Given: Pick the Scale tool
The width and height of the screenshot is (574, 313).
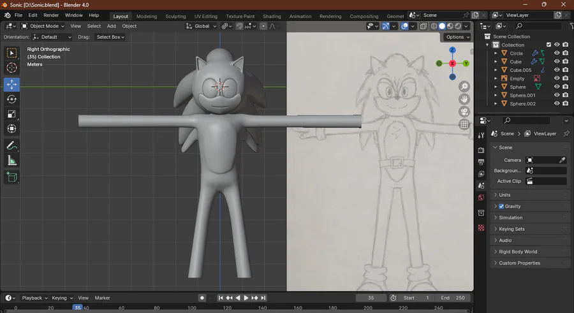Looking at the screenshot, I should click(11, 114).
